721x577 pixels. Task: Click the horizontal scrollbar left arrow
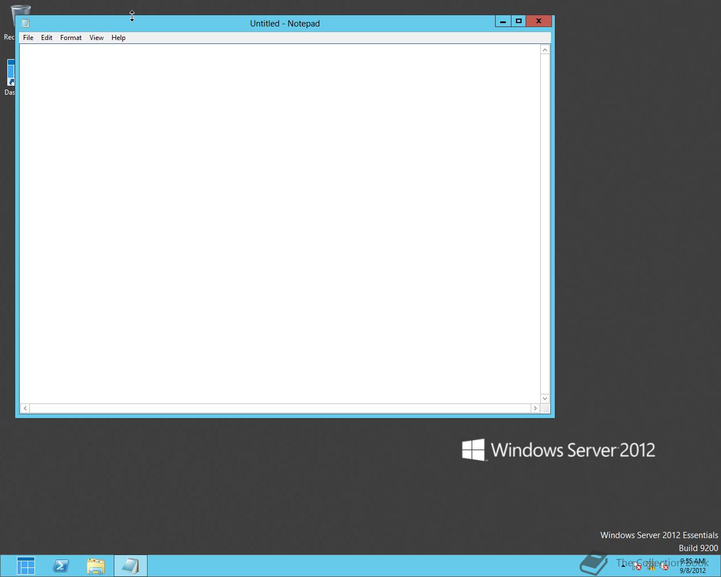coord(25,408)
